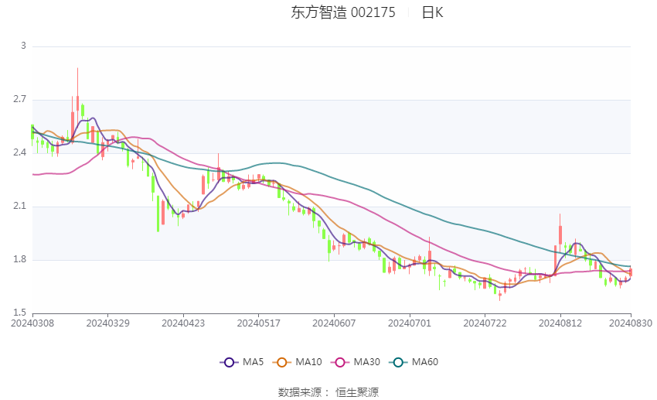This screenshot has width=657, height=400.
Task: Toggle the MA5 legend label
Action: tap(253, 362)
